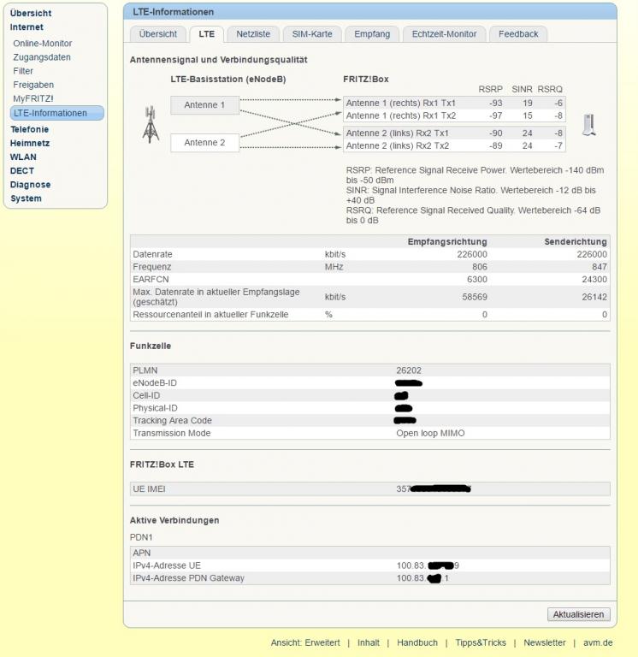
Task: Open the Echtzeit-Monitor tab
Action: pyautogui.click(x=444, y=34)
